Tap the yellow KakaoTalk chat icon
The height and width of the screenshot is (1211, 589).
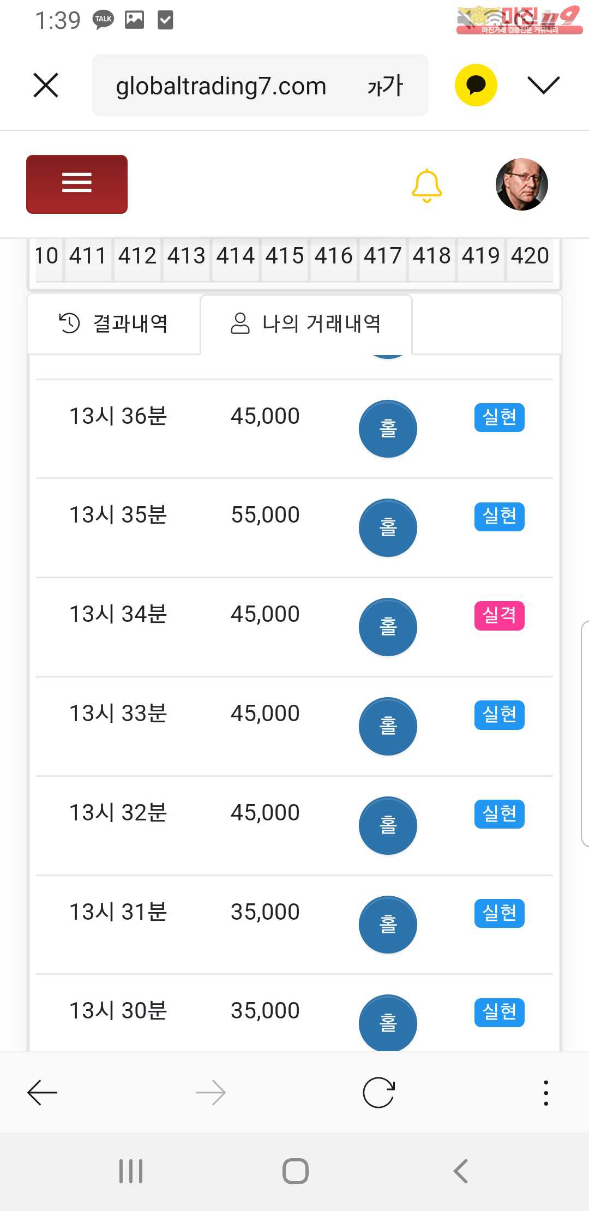[x=476, y=85]
